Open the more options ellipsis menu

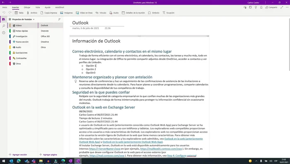point(287,7)
